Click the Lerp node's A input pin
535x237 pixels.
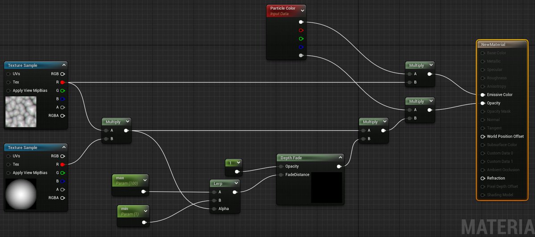click(x=214, y=192)
